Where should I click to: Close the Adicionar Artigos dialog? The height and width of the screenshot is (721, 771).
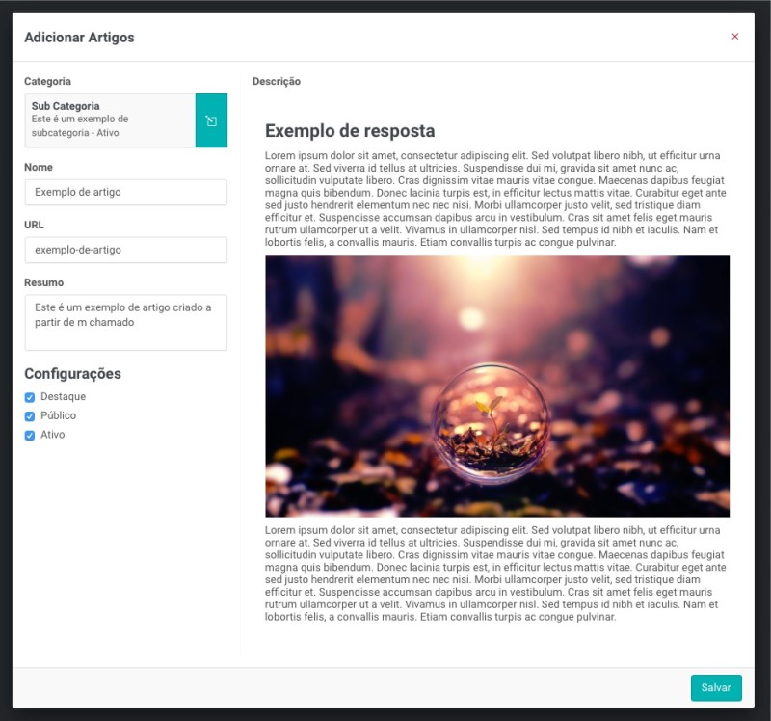pos(734,37)
